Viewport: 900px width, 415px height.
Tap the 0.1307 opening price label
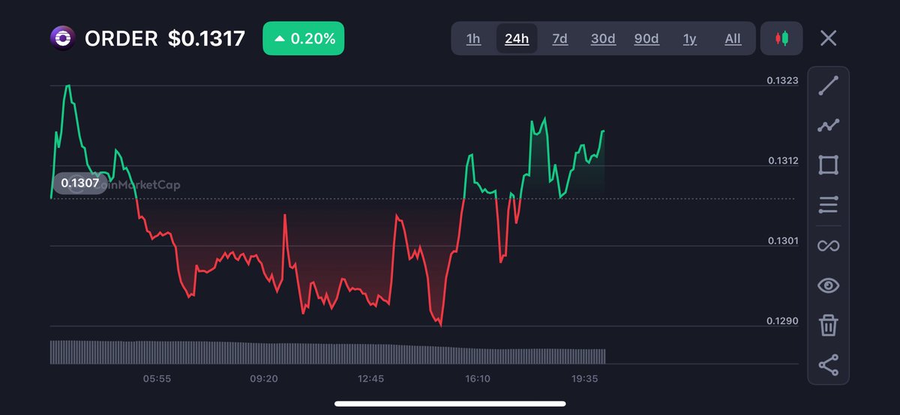pyautogui.click(x=79, y=183)
